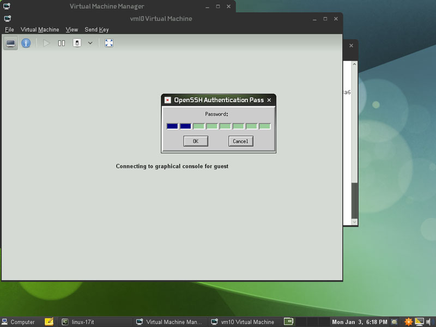Expand the shutdown options dropdown arrow
The width and height of the screenshot is (436, 327).
[90, 43]
